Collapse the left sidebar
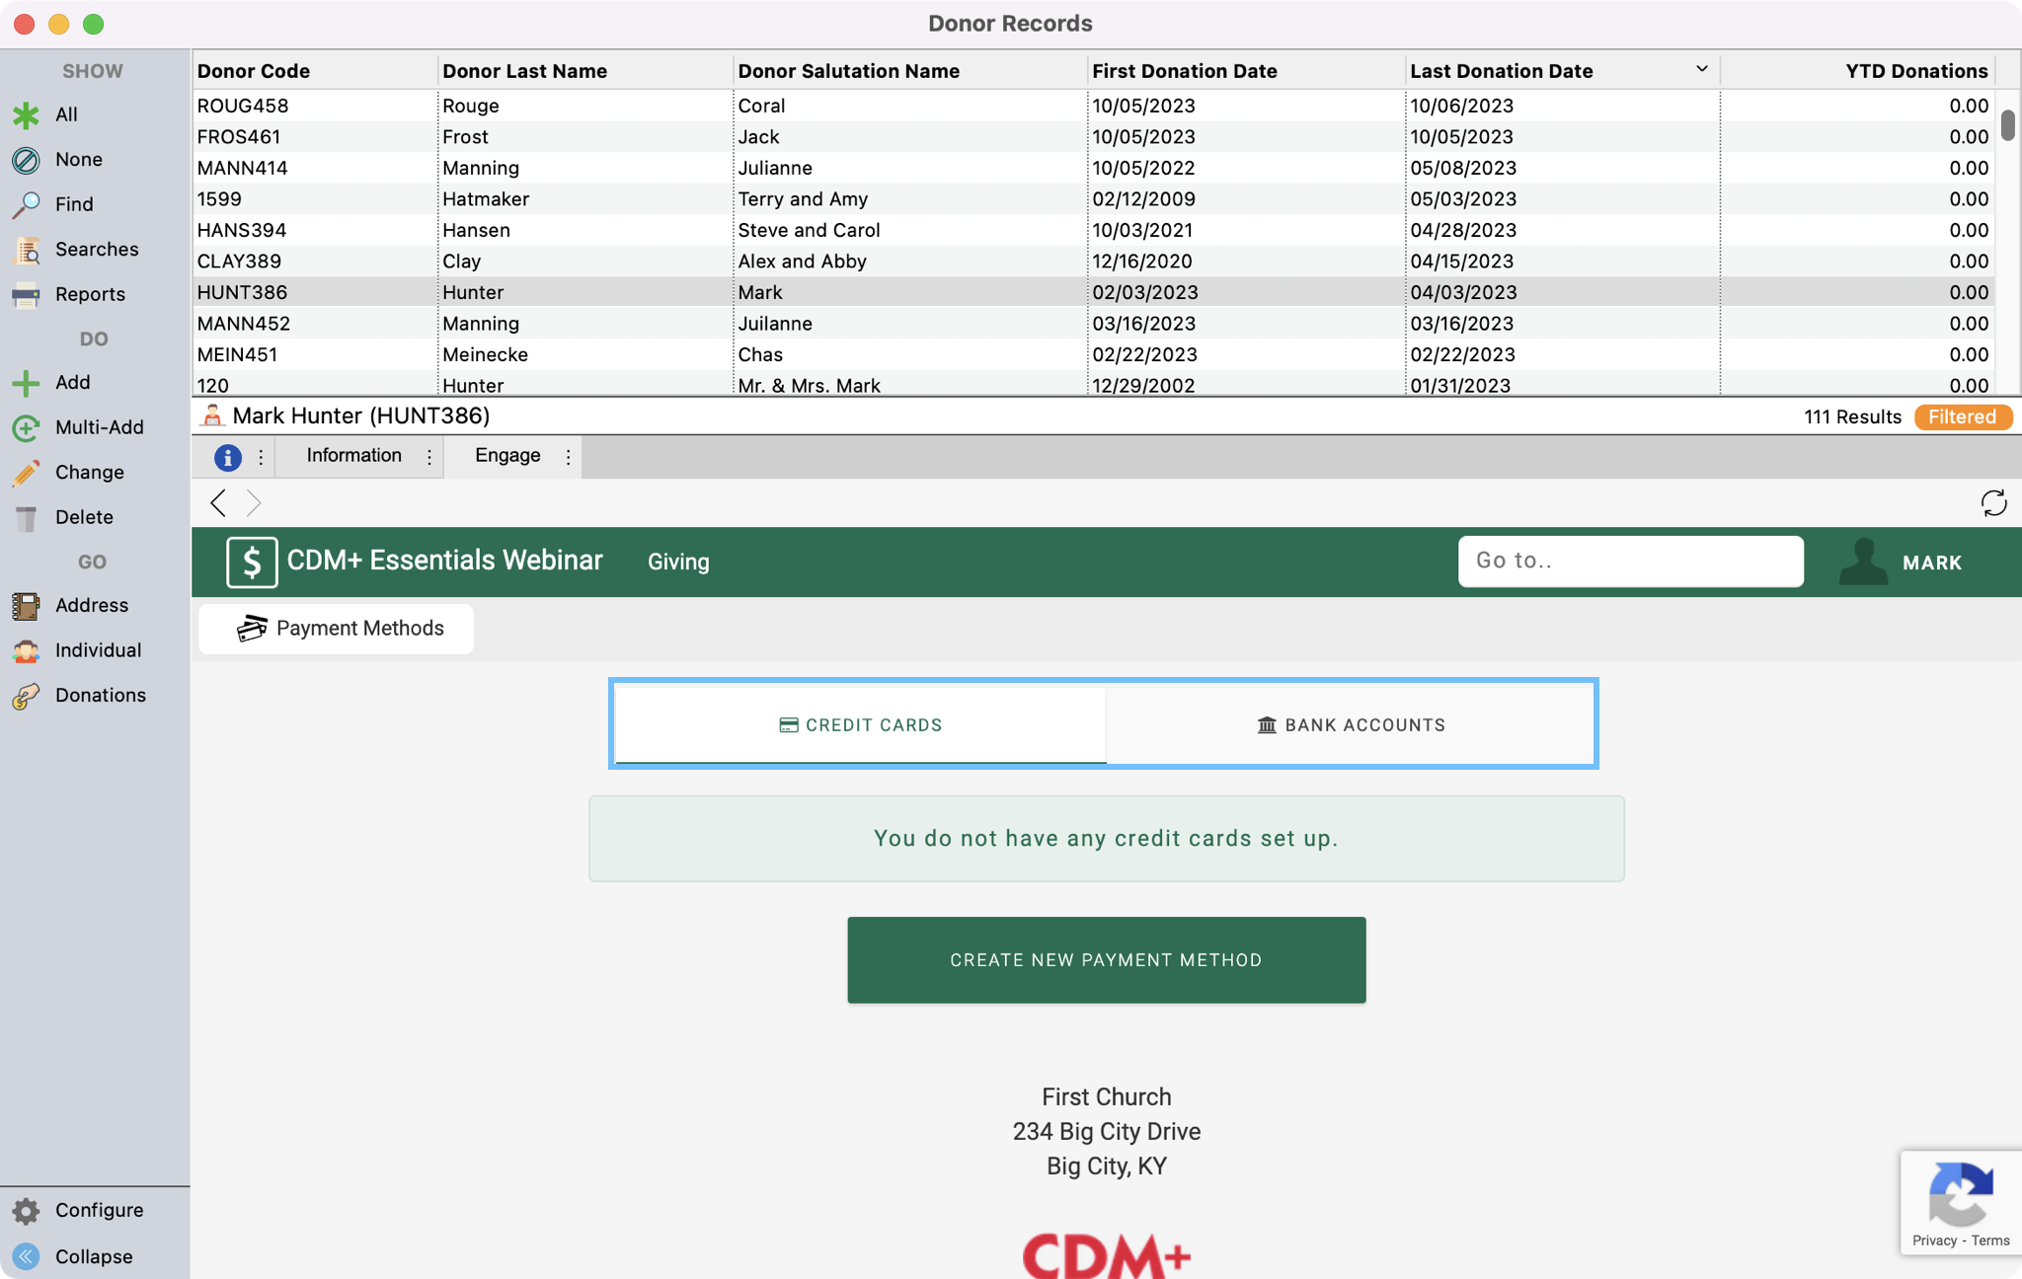The image size is (2022, 1279). pyautogui.click(x=26, y=1256)
